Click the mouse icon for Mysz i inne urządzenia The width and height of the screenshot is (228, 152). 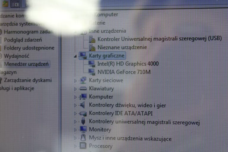pyautogui.click(x=83, y=138)
